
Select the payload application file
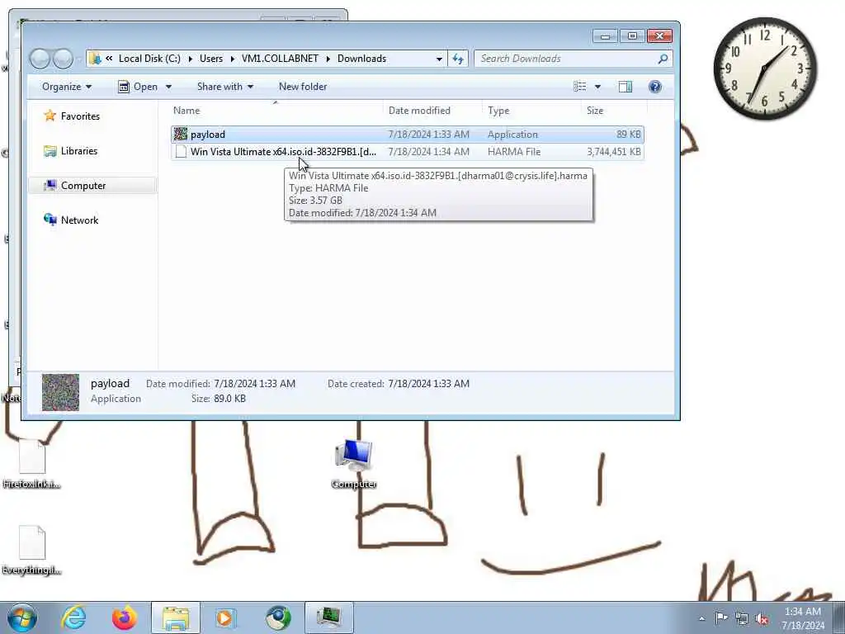click(408, 135)
